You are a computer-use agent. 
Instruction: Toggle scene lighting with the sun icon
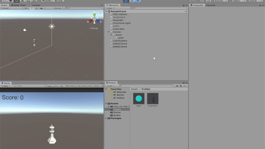[32, 8]
